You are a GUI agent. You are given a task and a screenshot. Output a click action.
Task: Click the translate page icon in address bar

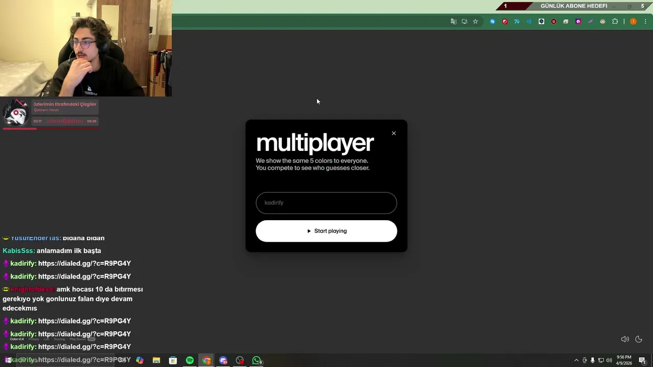(x=454, y=21)
